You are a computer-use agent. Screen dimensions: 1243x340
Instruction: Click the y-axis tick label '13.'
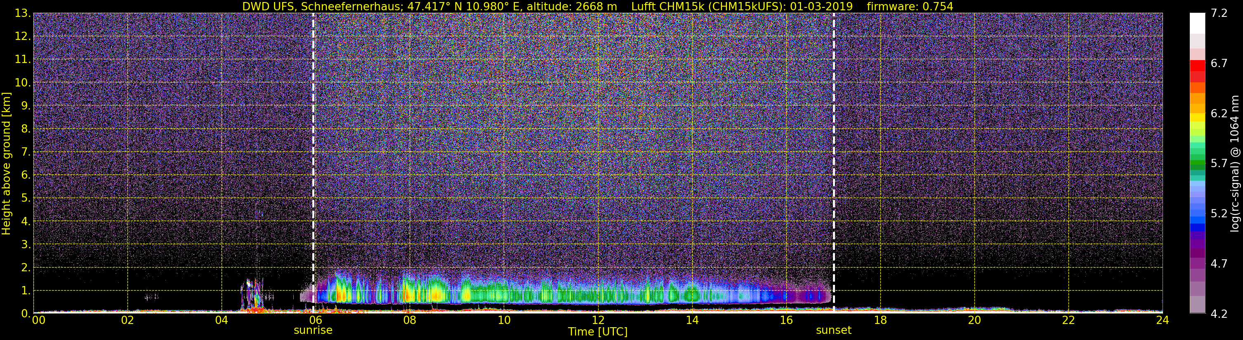click(23, 14)
